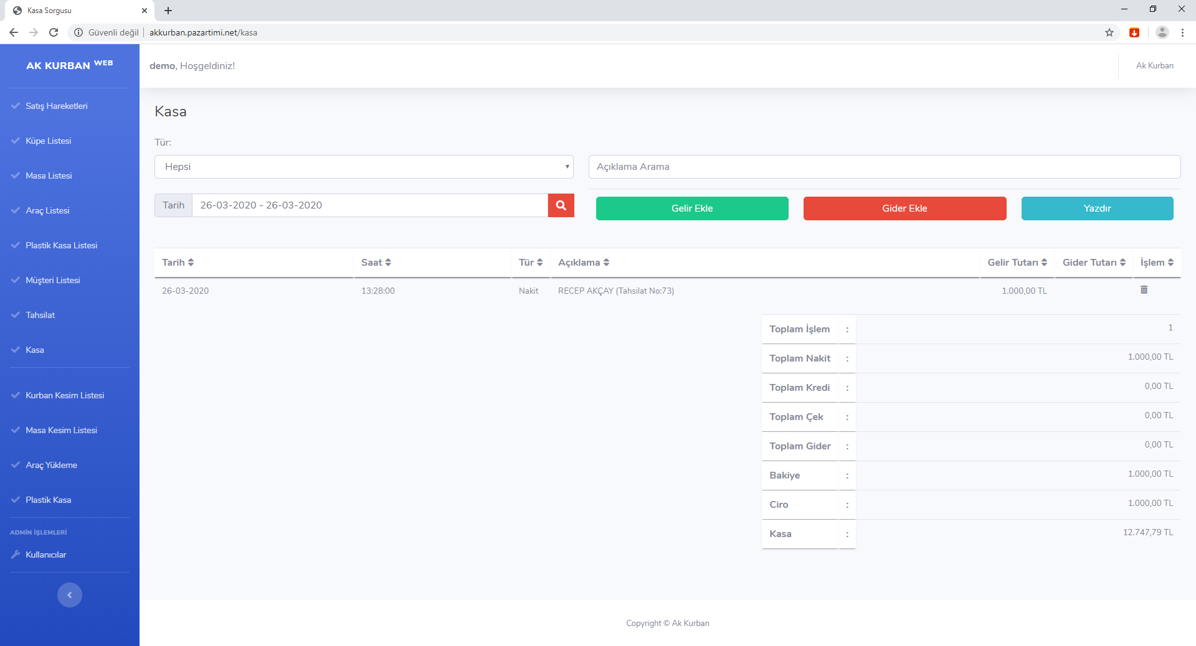
Task: Reload the page using browser refresh icon
Action: [54, 32]
